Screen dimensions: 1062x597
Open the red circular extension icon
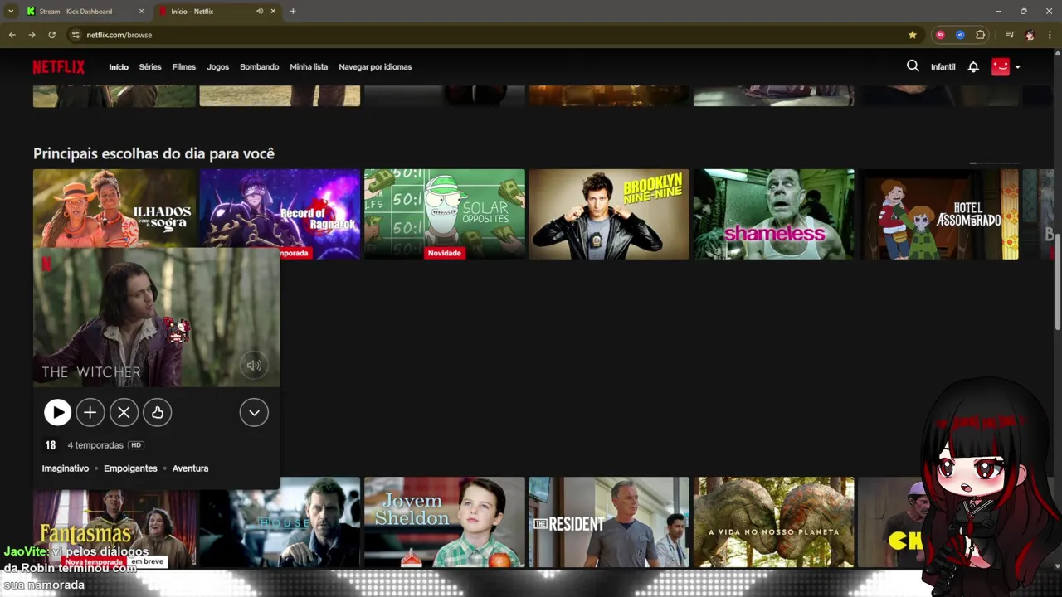click(x=940, y=35)
